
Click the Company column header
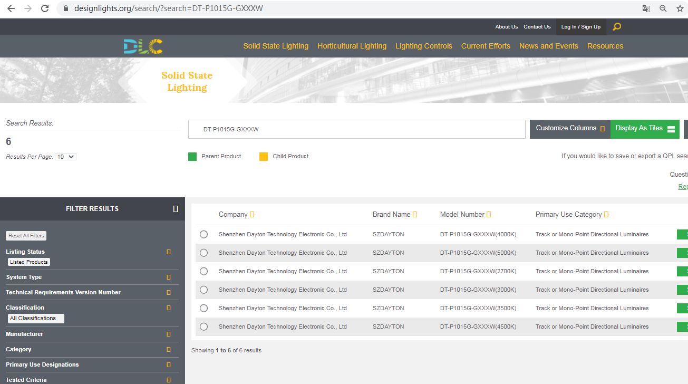tap(233, 215)
